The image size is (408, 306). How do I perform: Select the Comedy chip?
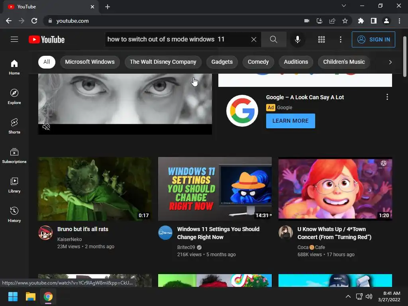(x=258, y=62)
